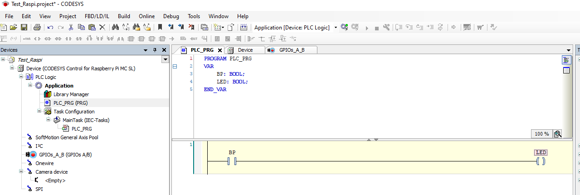Screen dimensions: 580x195
Task: Click the Login (go online) toolbar icon
Action: [x=344, y=28]
